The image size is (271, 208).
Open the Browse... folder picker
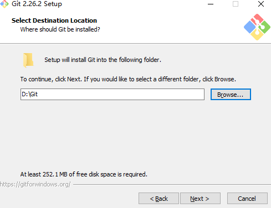(231, 95)
